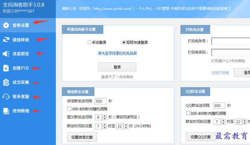Open the 联系客服 menu item

pos(28,97)
